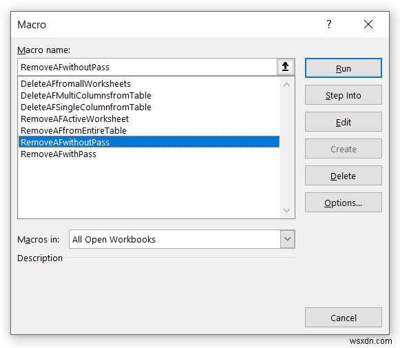Open the macro with Edit button
The image size is (400, 348).
[344, 122]
